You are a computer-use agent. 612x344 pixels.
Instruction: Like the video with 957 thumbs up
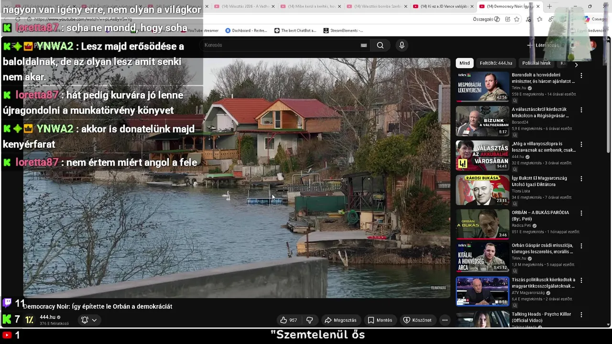(x=288, y=320)
